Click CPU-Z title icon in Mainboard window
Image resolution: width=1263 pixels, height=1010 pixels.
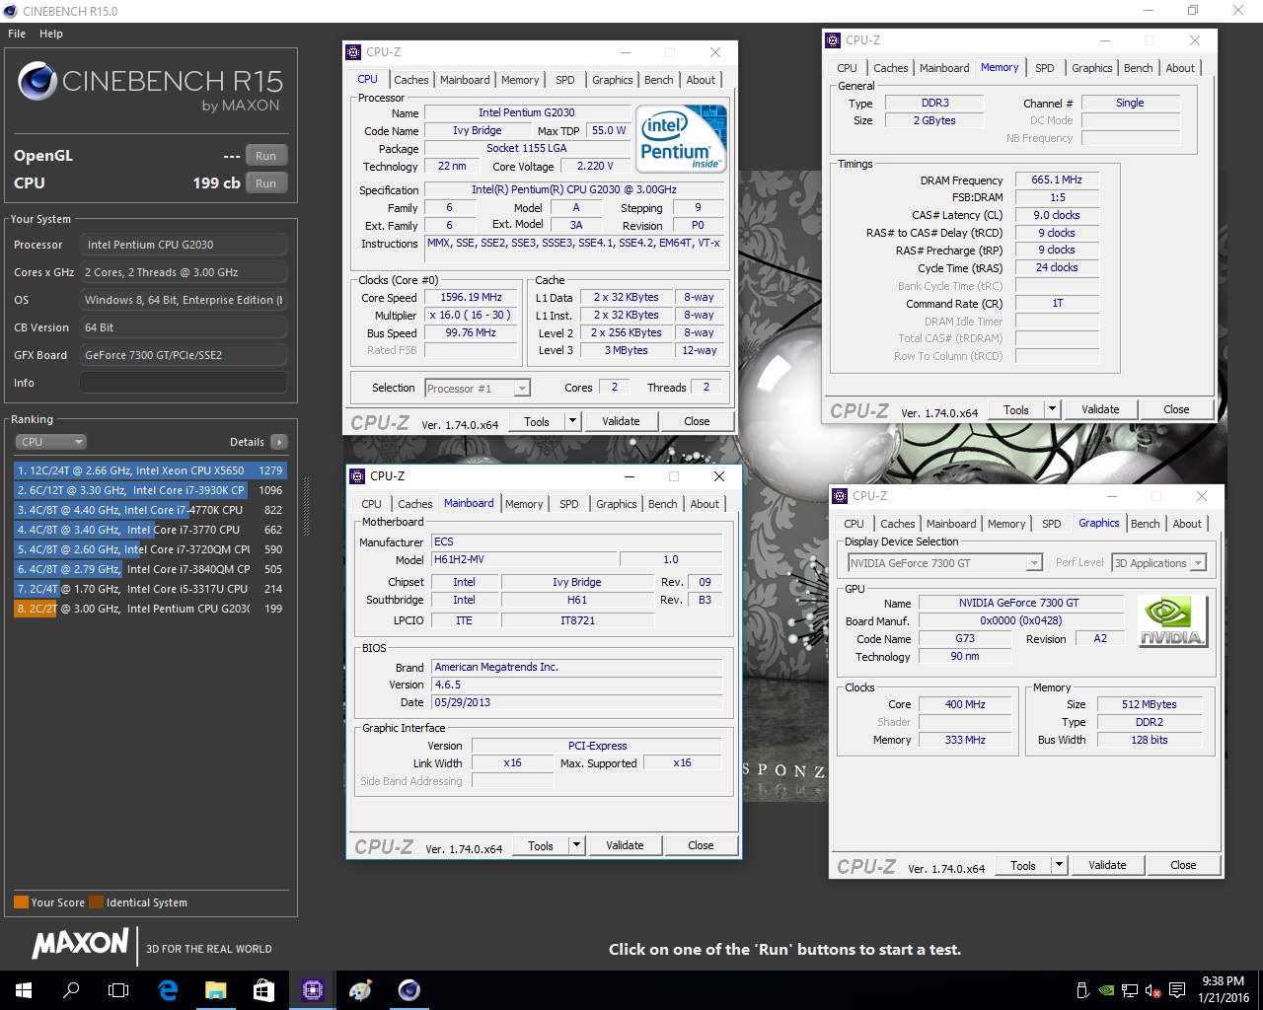tap(357, 476)
